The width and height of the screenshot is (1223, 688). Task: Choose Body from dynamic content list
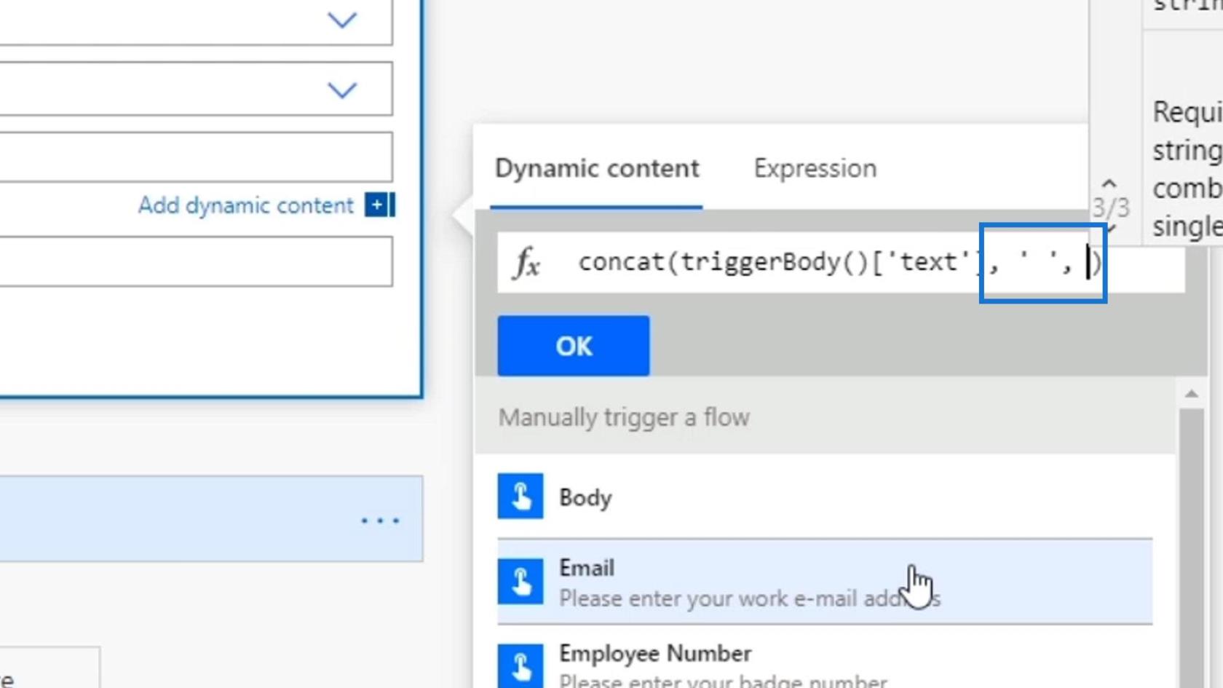pos(825,497)
